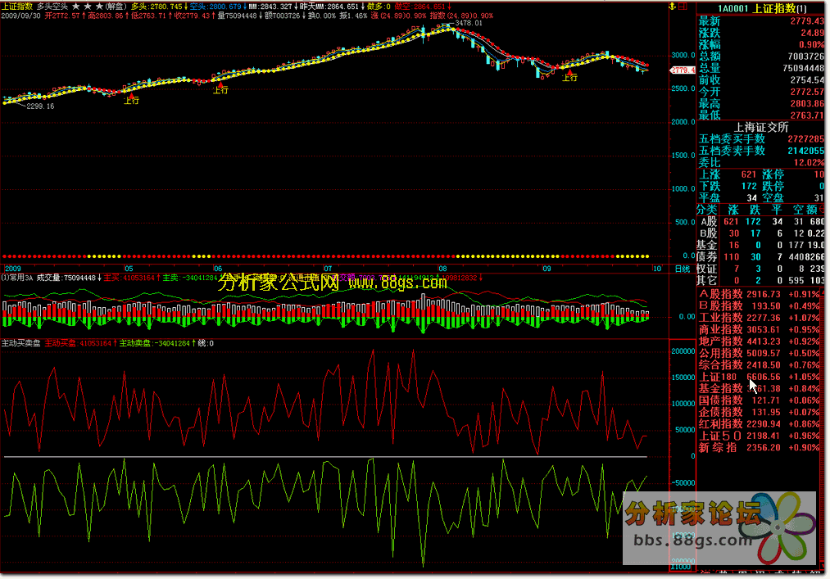Click the 最低 2763.71 quote row
The width and height of the screenshot is (830, 579).
(761, 115)
